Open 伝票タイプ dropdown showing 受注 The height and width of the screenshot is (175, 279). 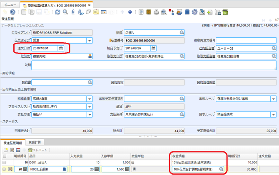(x=90, y=41)
